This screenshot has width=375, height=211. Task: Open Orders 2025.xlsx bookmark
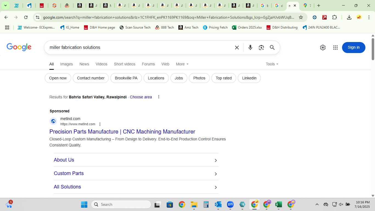pos(247,27)
